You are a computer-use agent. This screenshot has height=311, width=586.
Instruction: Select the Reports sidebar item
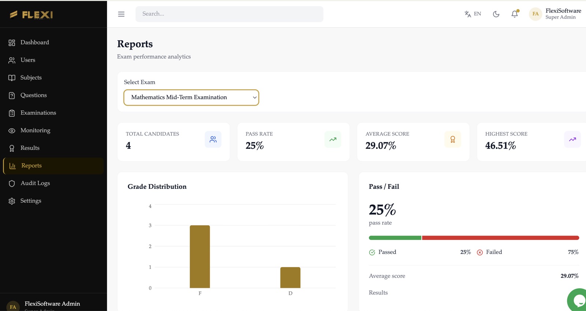[x=53, y=166]
